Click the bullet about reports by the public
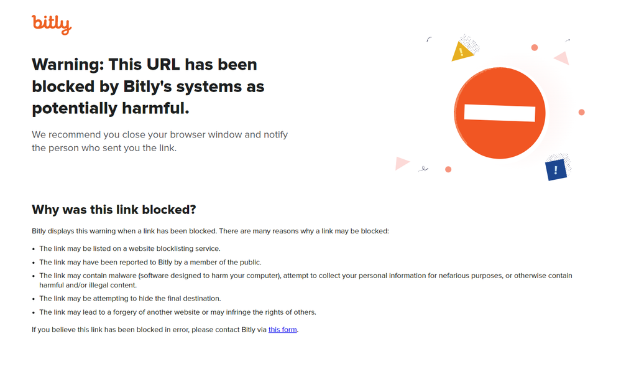The width and height of the screenshot is (621, 382). 150,263
